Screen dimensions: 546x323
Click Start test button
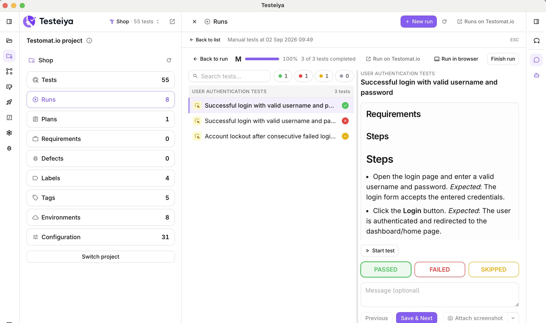(379, 251)
